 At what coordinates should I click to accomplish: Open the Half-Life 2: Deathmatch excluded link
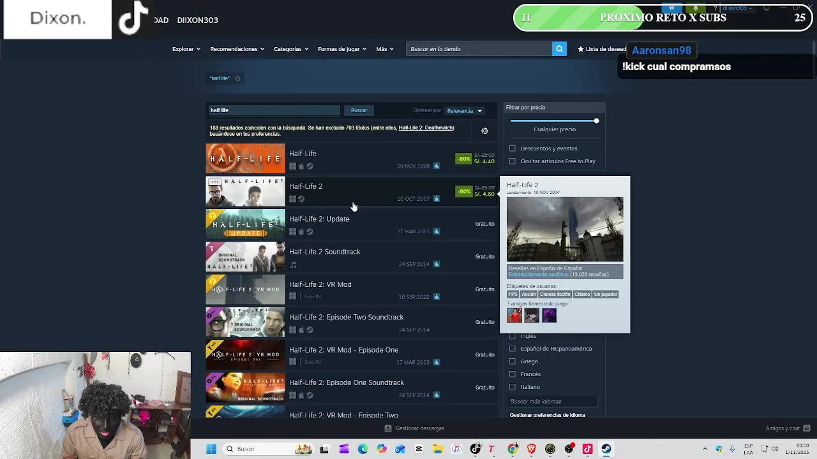click(426, 128)
